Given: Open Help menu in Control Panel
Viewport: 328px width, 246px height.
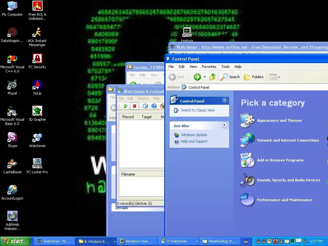Looking at the screenshot, I should [x=238, y=67].
